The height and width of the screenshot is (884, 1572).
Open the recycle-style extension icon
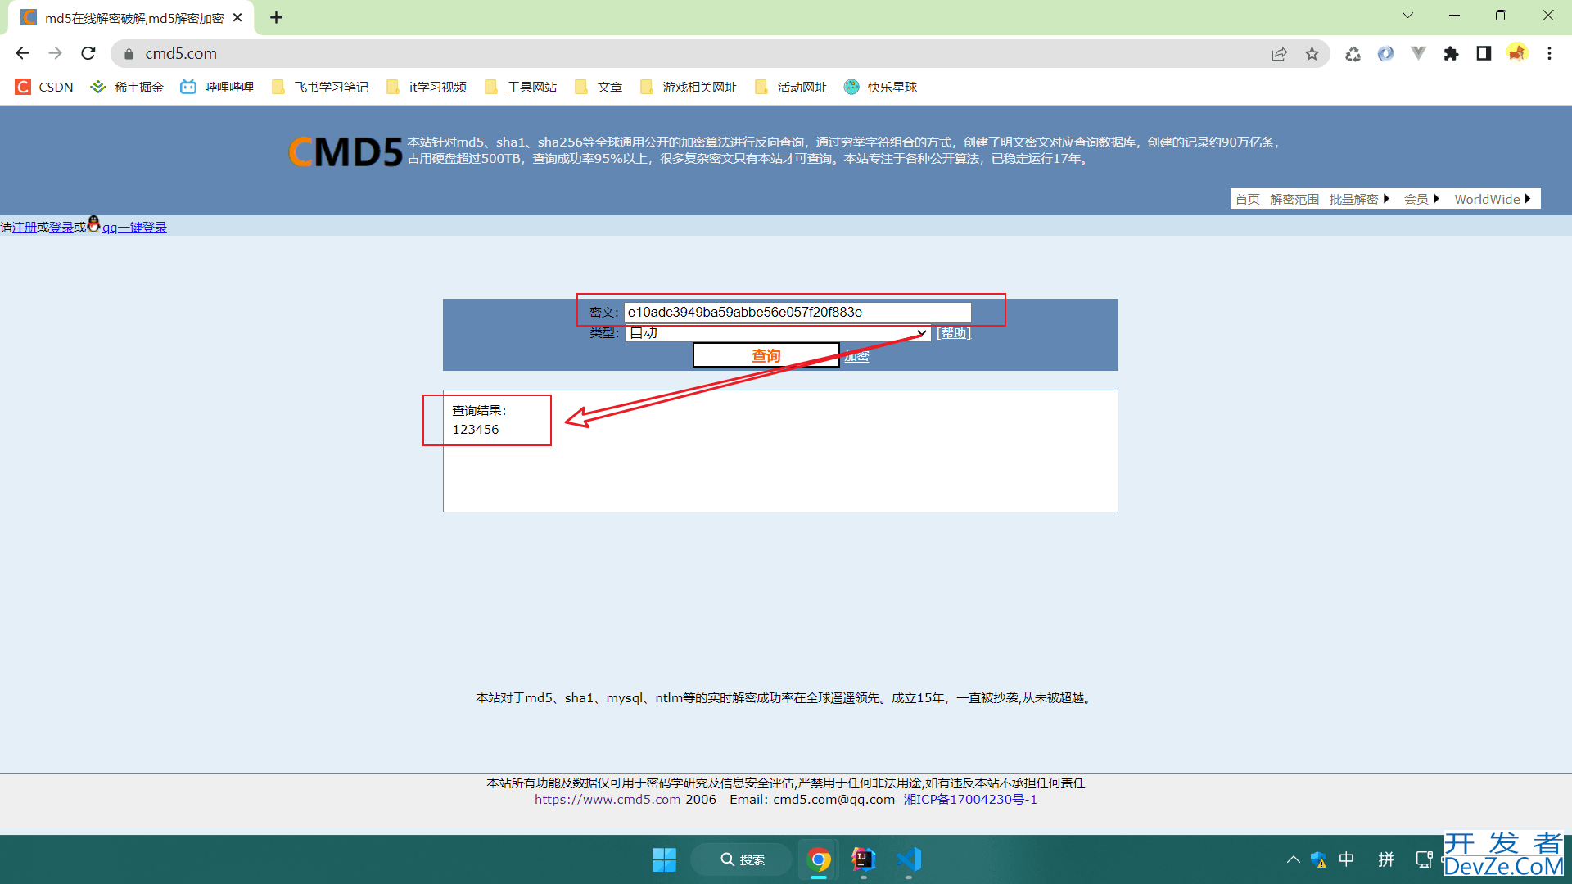(x=1353, y=54)
